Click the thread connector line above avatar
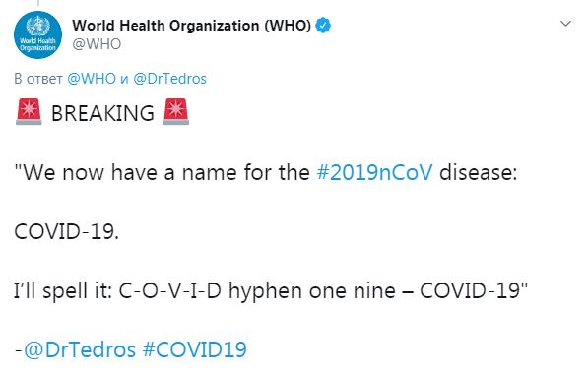The image size is (587, 377). (37, 3)
